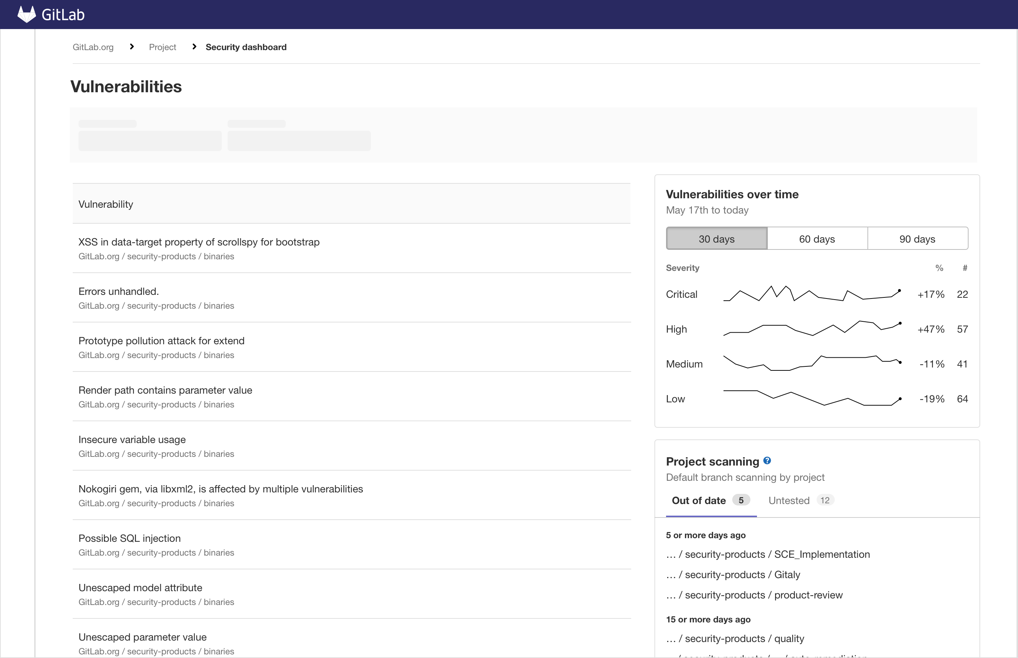
Task: Open security-products / product-review project
Action: [754, 595]
